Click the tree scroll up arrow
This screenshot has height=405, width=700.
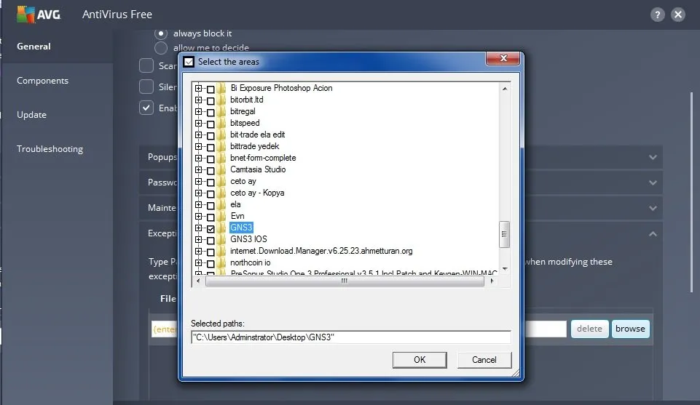point(505,89)
